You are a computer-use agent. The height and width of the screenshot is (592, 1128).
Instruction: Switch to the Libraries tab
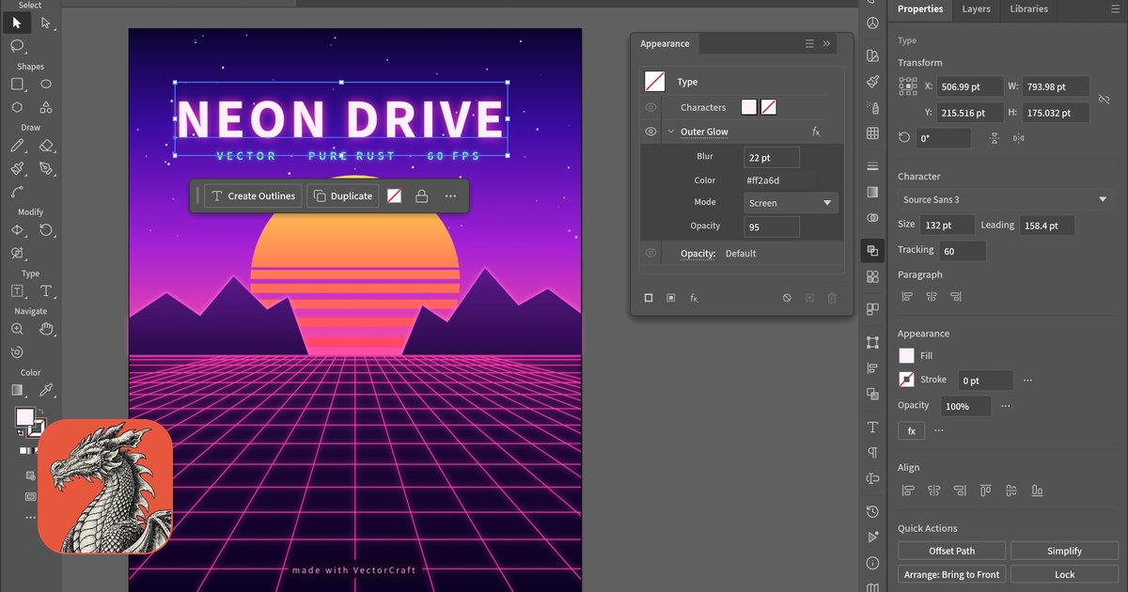[1028, 9]
